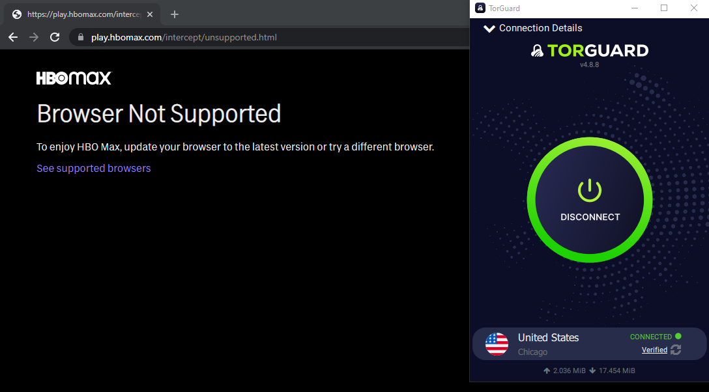Open the See supported browsers link
Screen dimensions: 709x392
point(93,168)
